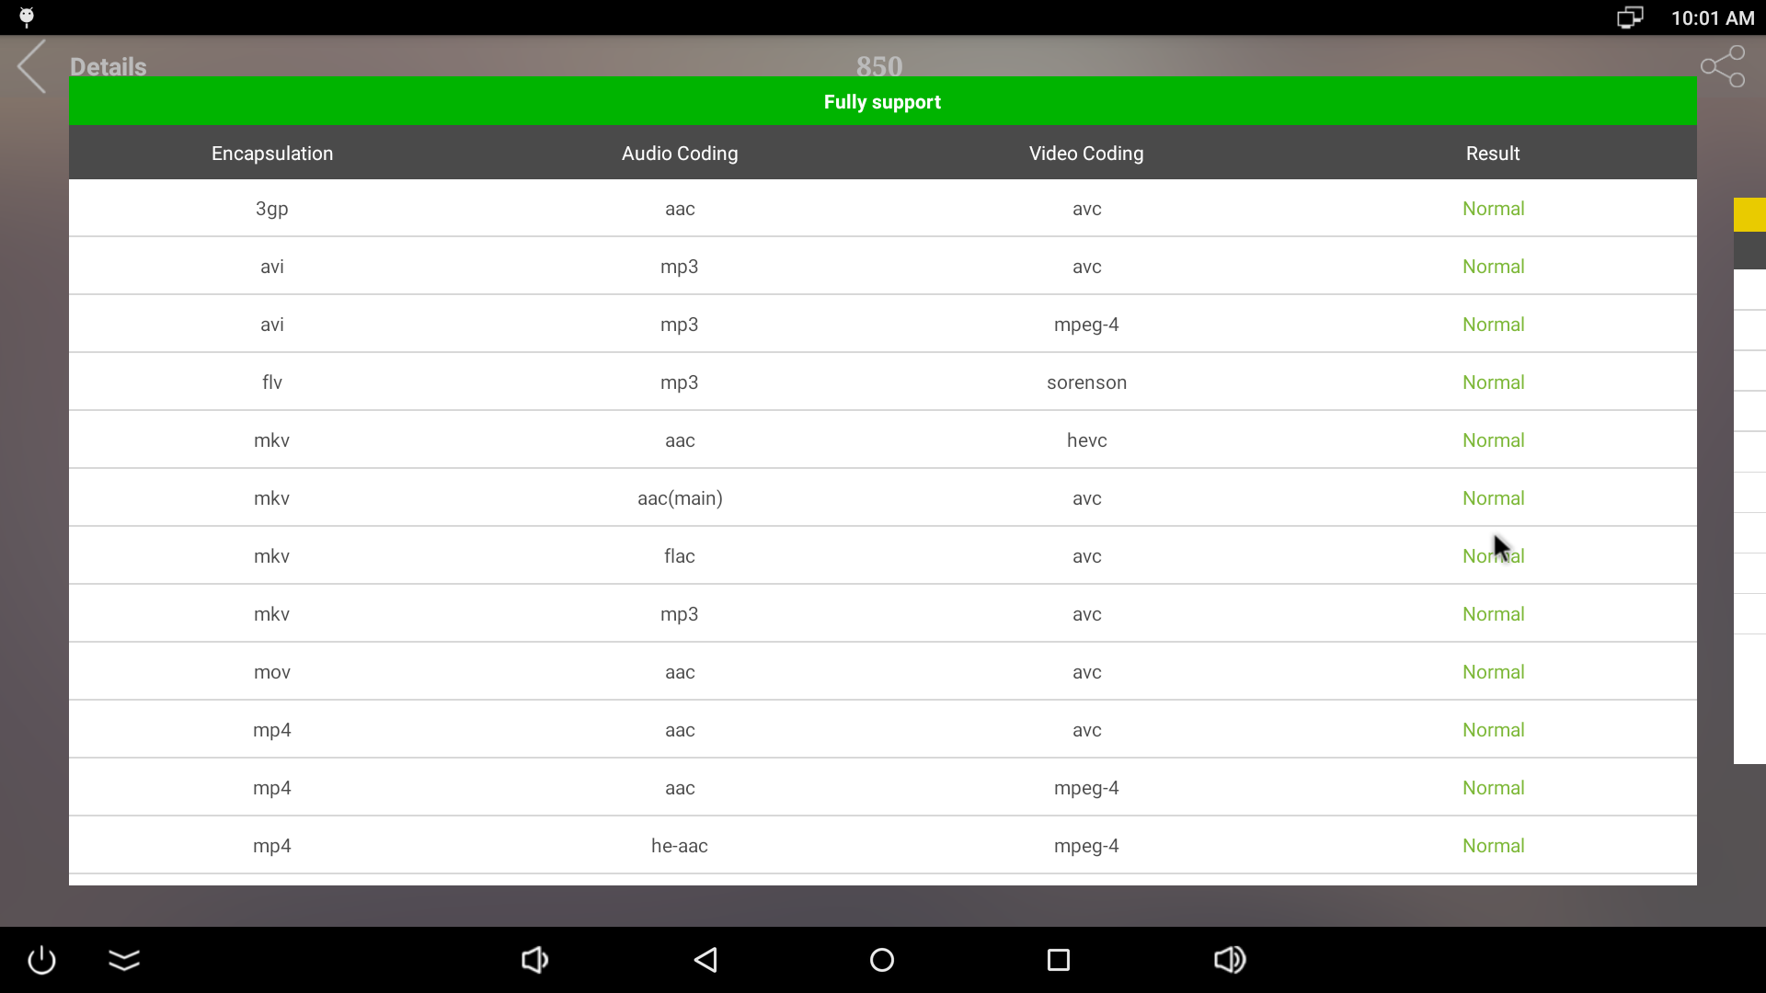
Task: Click the volume control icon
Action: [x=1230, y=959]
